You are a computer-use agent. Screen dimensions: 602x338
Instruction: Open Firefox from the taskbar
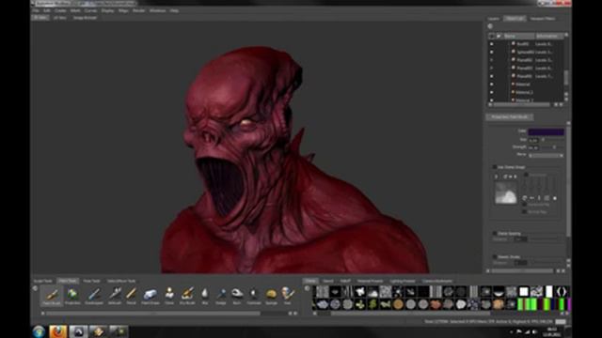(58, 331)
